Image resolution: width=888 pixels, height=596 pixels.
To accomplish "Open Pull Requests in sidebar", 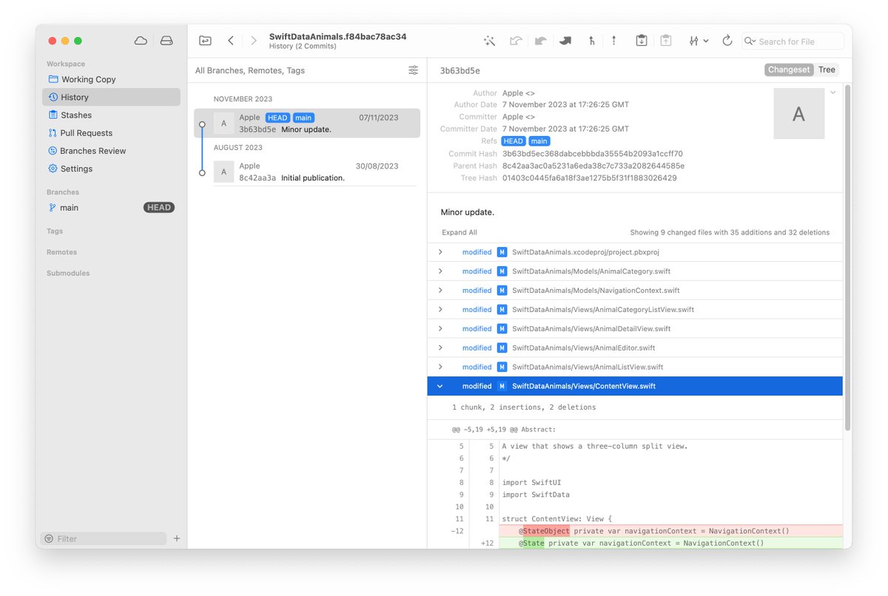I will [x=111, y=133].
